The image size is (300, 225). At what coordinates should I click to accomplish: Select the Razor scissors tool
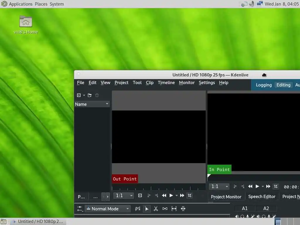(156, 209)
